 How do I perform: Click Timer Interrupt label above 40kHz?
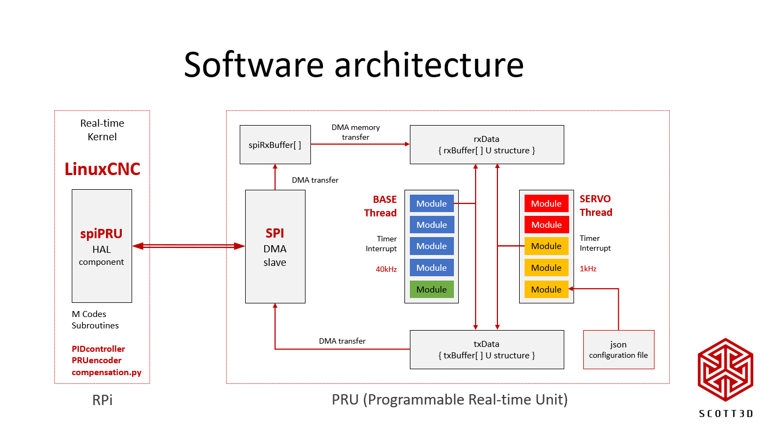(x=382, y=244)
